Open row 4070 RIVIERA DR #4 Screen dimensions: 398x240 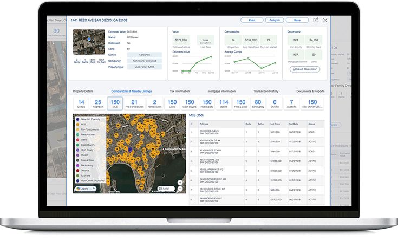click(257, 142)
